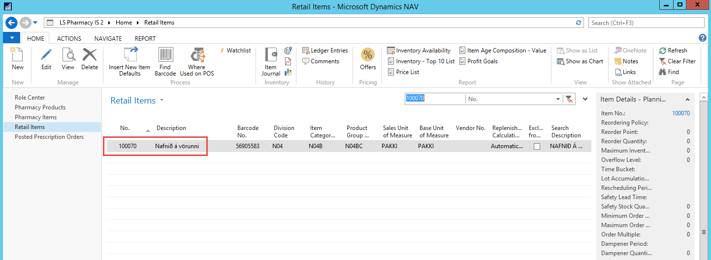This screenshot has width=711, height=260.
Task: Click the New item icon in ribbon
Action: coord(18,59)
